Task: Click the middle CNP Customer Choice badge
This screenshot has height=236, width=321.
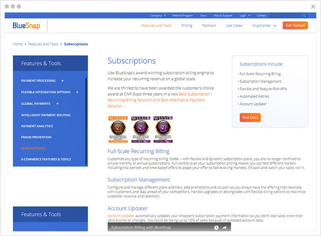Action: (x=141, y=129)
